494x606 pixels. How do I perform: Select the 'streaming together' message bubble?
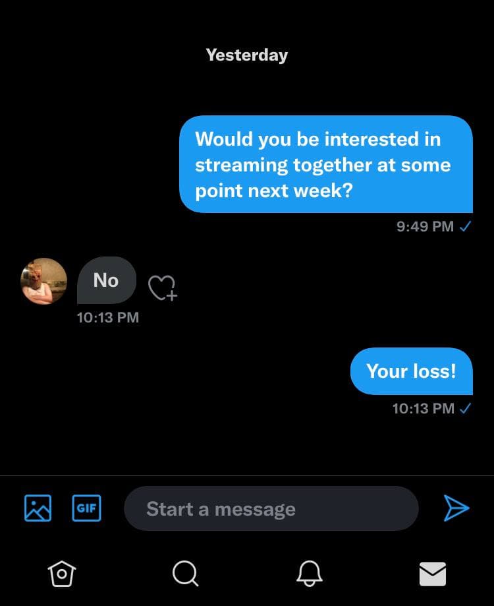coord(326,164)
